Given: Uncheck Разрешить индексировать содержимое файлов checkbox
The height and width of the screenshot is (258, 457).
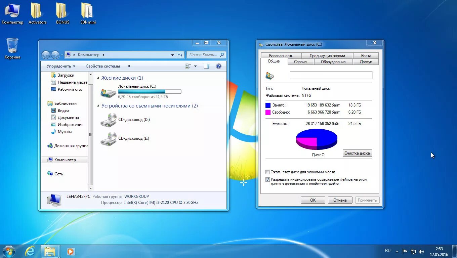Looking at the screenshot, I should point(267,180).
